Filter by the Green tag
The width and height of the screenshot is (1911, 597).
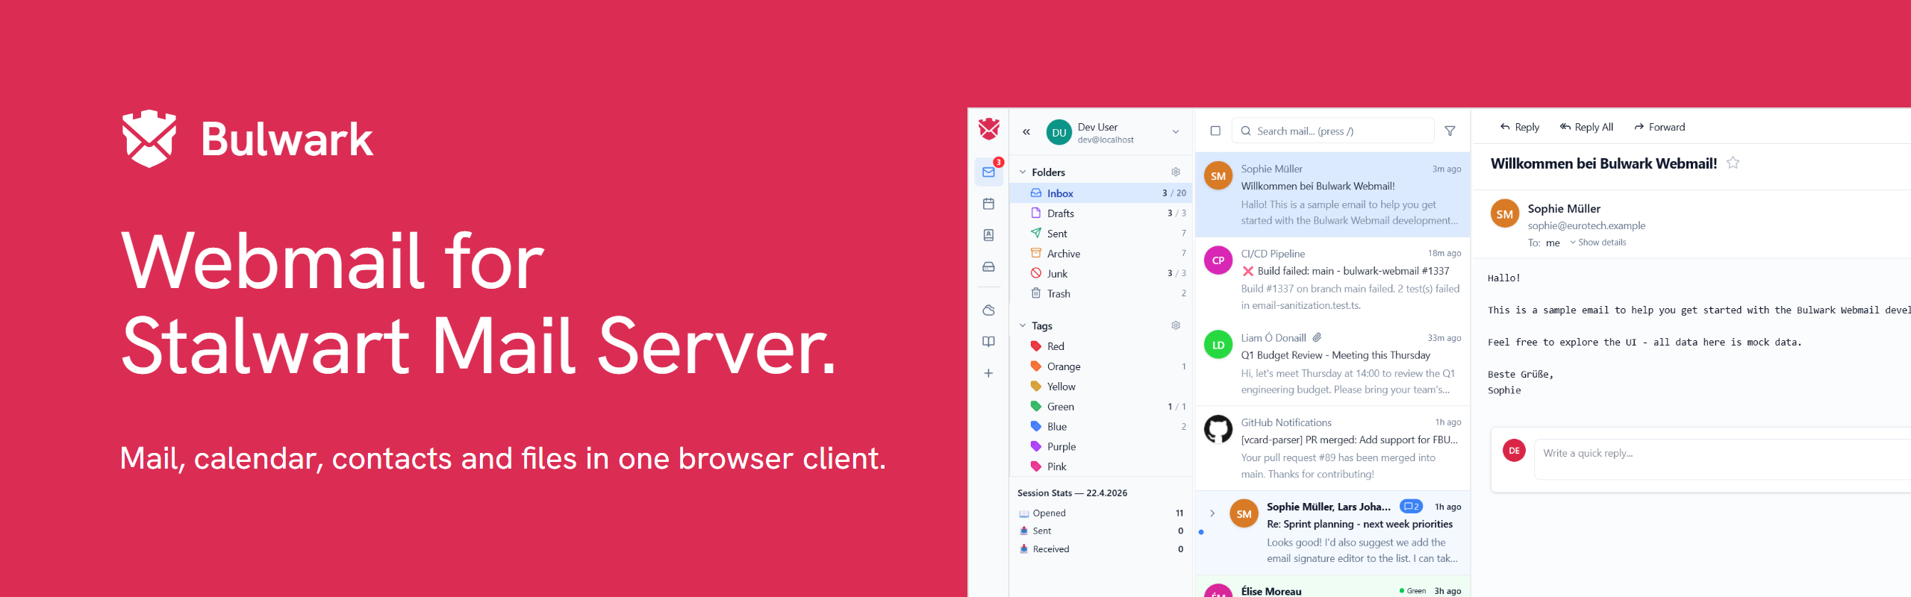[x=1101, y=407]
